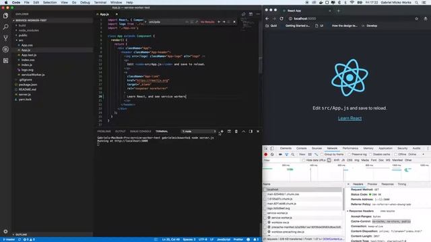Open the Timing tab of request details
Viewport: 431px width, 242px height.
[x=401, y=184]
